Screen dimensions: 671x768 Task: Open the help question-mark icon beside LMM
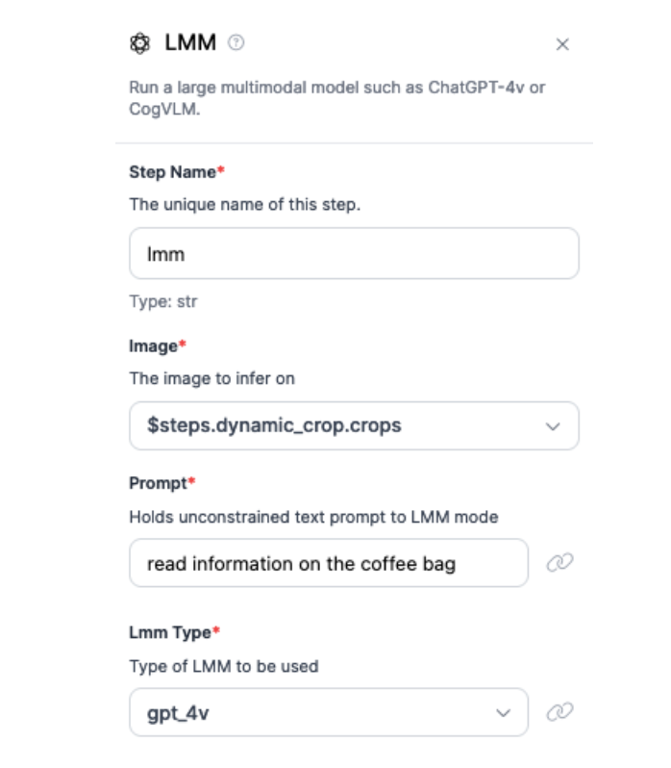(236, 43)
